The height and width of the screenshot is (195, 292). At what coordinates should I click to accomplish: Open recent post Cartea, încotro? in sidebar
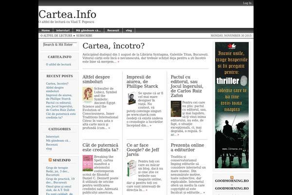pyautogui.click(x=57, y=83)
